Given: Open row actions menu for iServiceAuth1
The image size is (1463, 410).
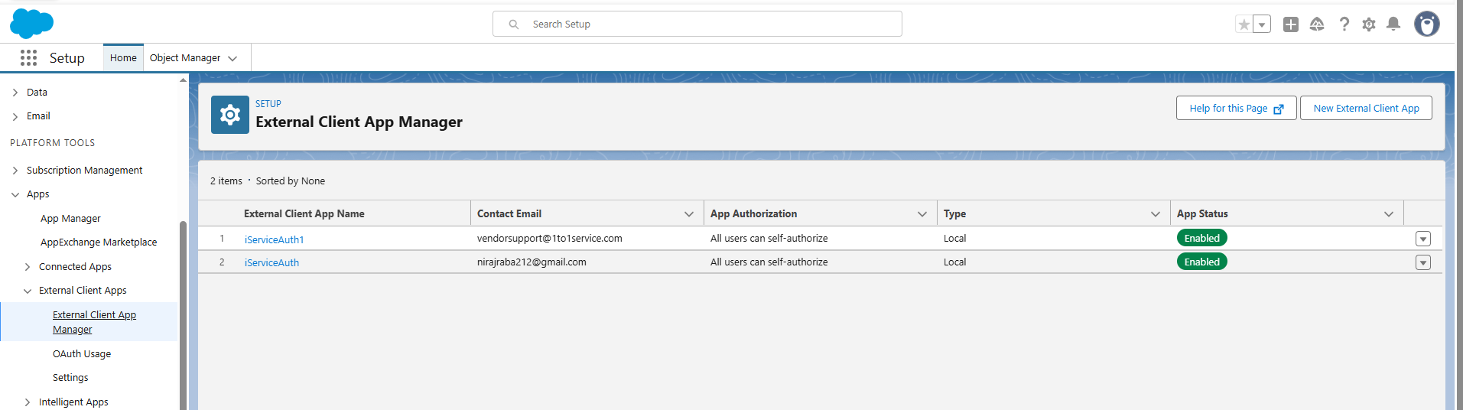Looking at the screenshot, I should pos(1422,239).
